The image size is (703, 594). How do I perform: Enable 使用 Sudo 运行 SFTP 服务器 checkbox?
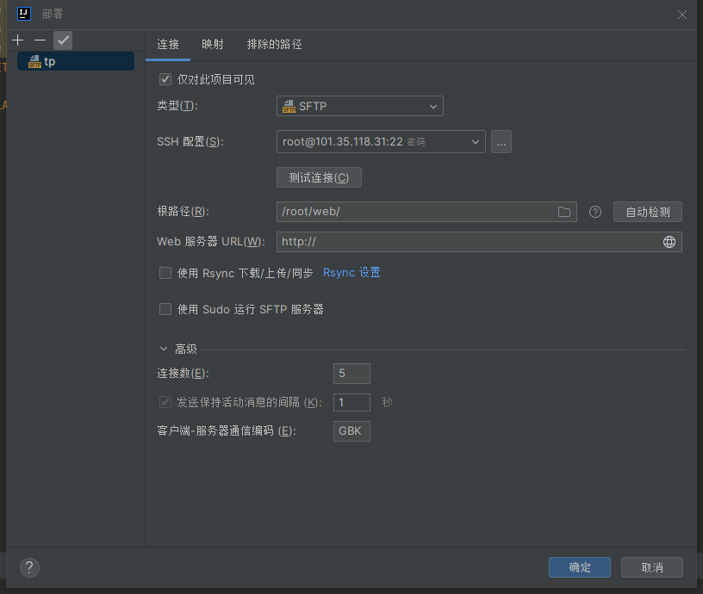coord(165,309)
